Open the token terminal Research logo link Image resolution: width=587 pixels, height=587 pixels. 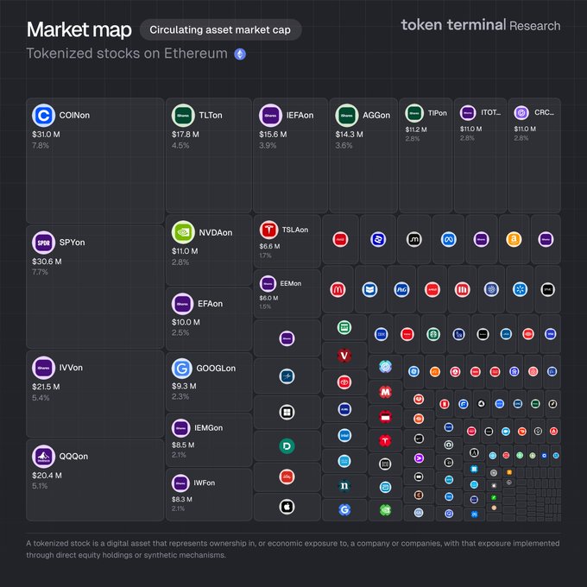point(480,25)
